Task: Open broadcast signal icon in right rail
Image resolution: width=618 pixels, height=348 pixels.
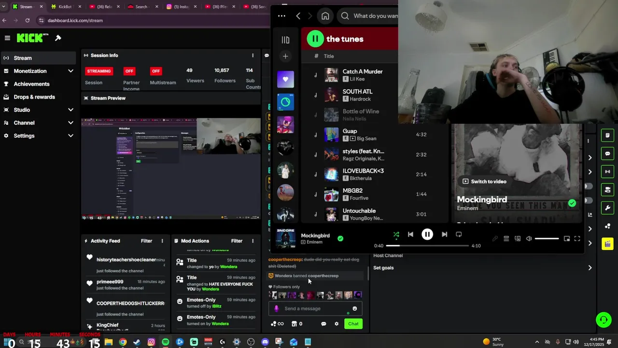Action: (607, 172)
